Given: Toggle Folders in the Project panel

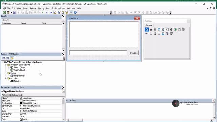Looking at the screenshot, I should click(x=12, y=58).
